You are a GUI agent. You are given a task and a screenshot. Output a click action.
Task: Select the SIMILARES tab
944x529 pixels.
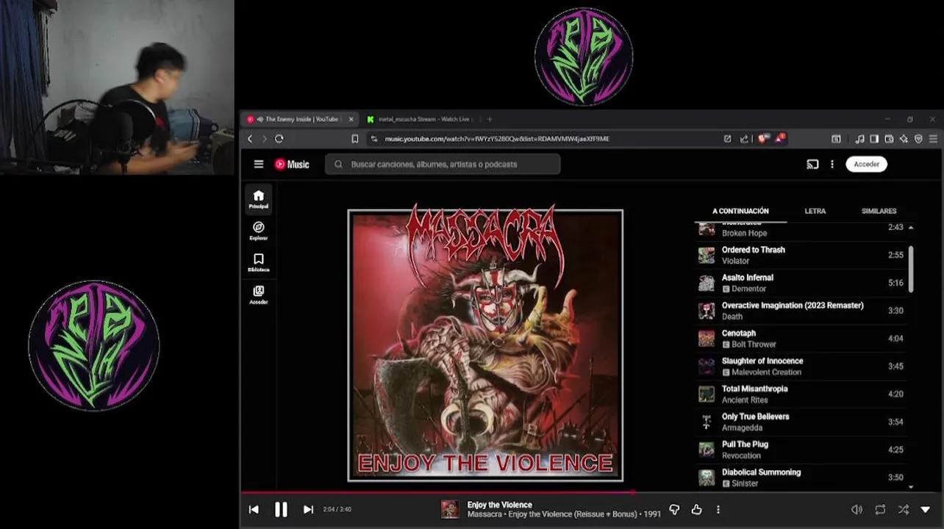[879, 211]
